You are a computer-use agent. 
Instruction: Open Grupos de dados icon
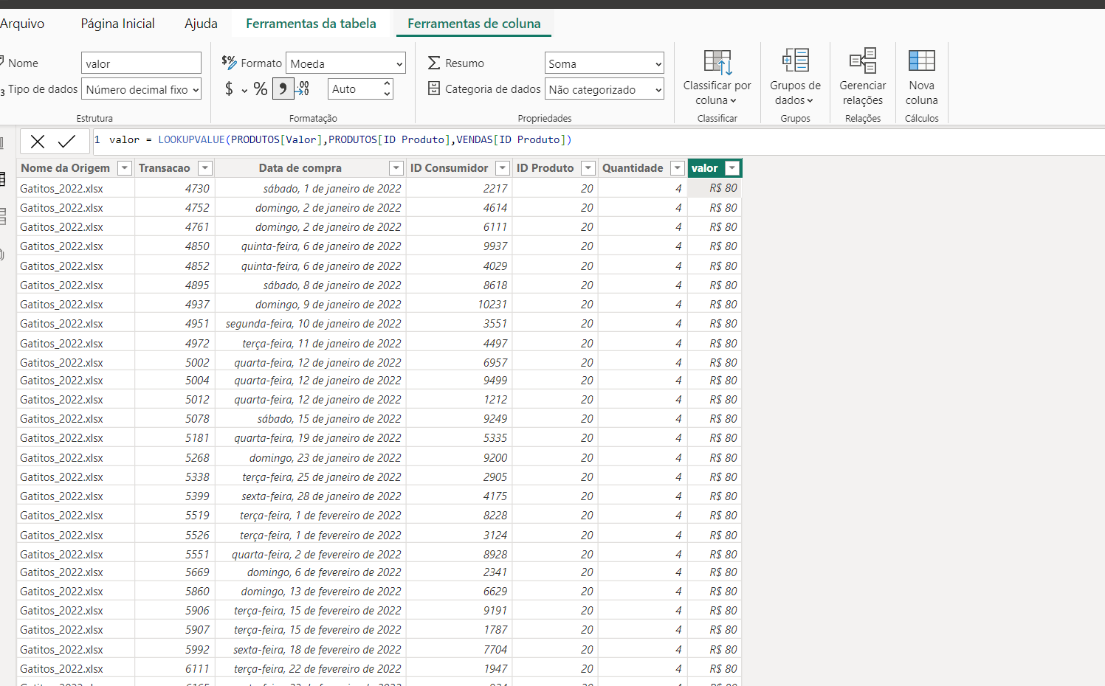pos(796,60)
